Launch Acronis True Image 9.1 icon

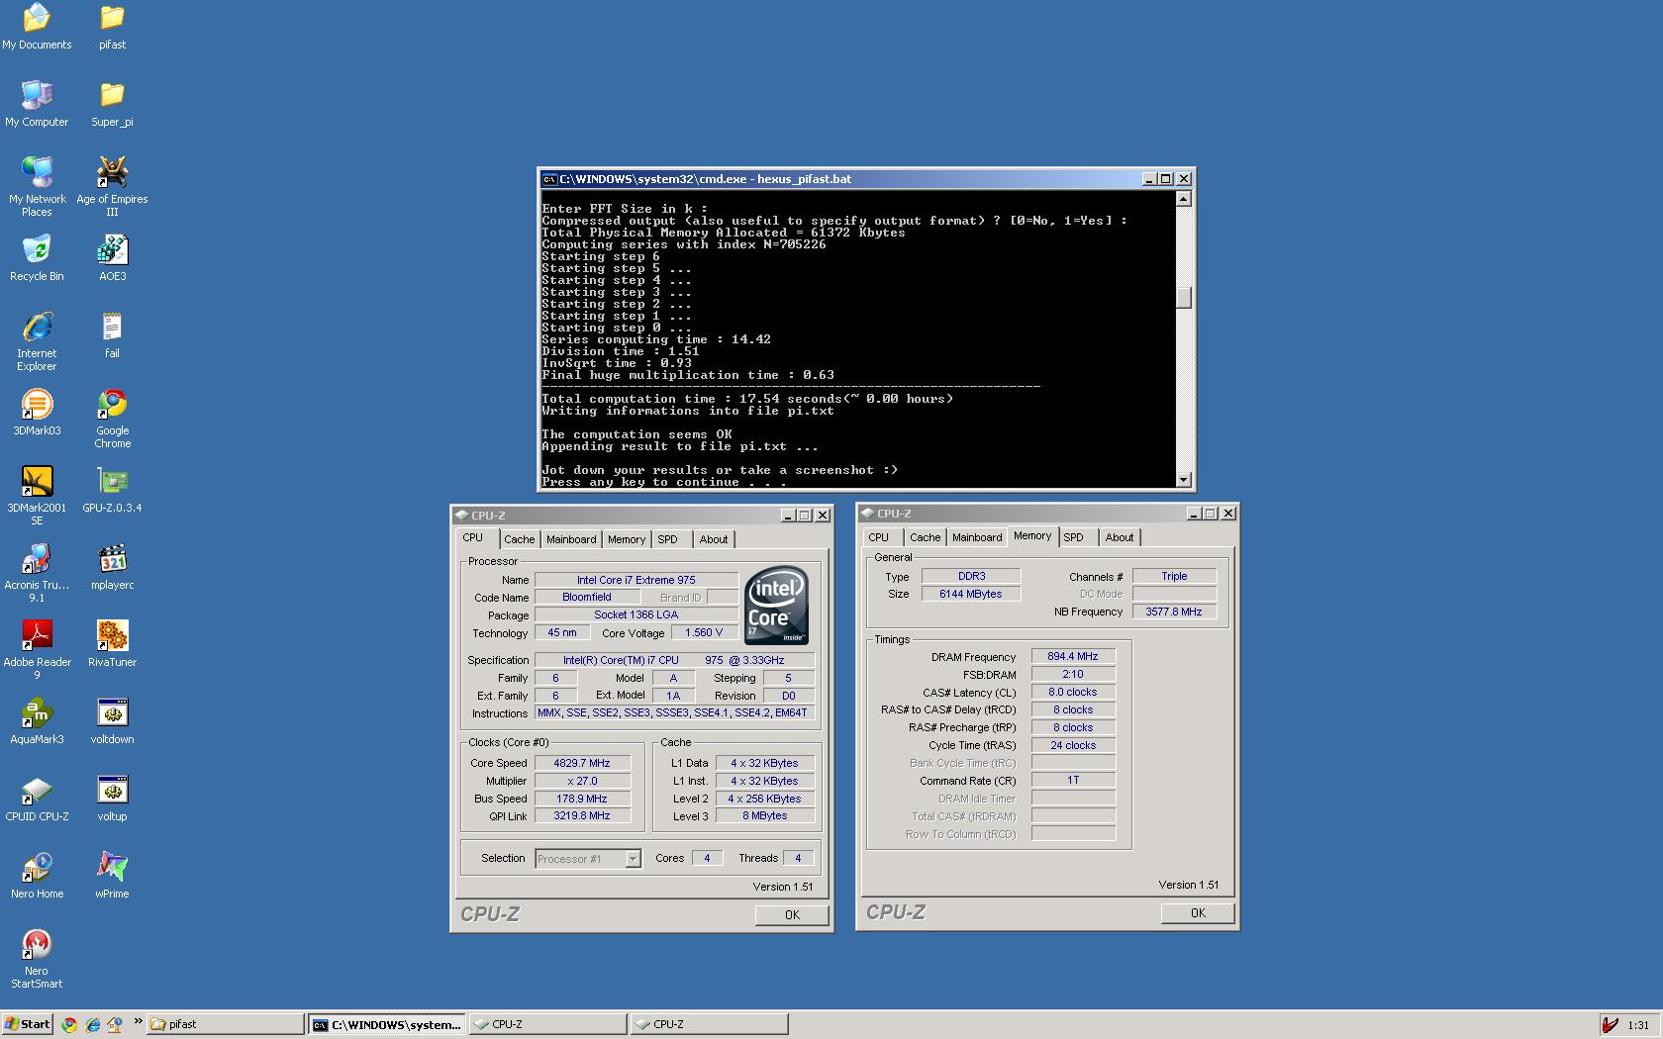coord(37,572)
